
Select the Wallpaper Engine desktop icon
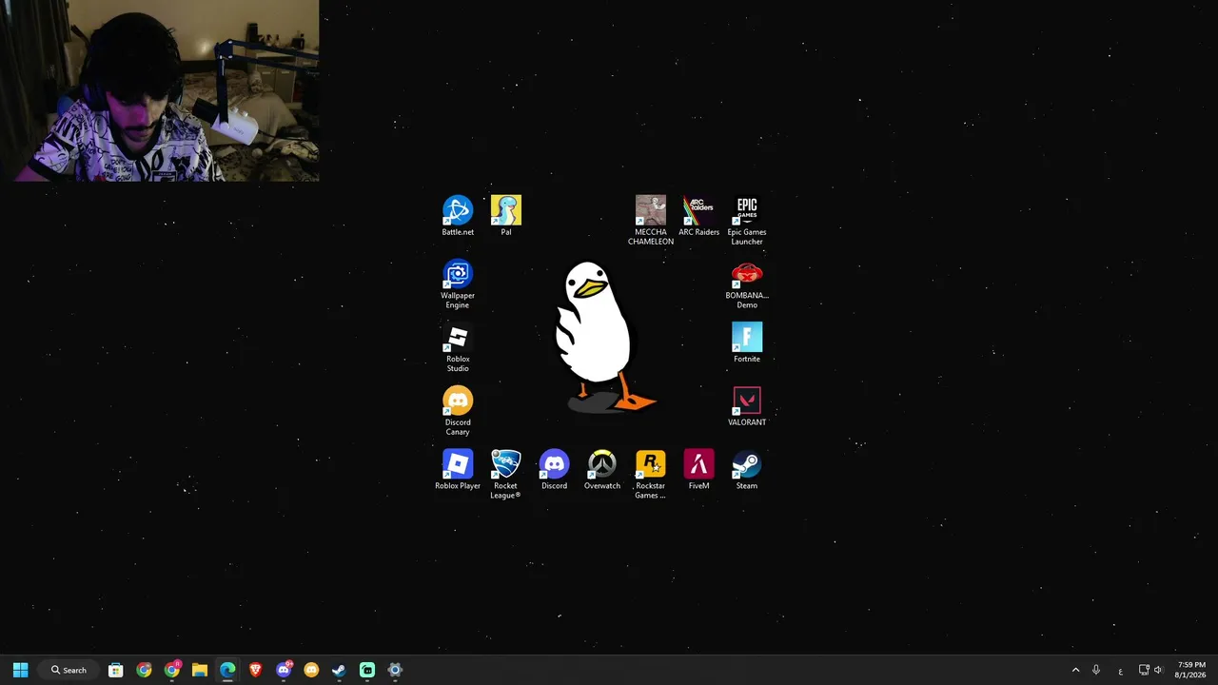pyautogui.click(x=458, y=284)
